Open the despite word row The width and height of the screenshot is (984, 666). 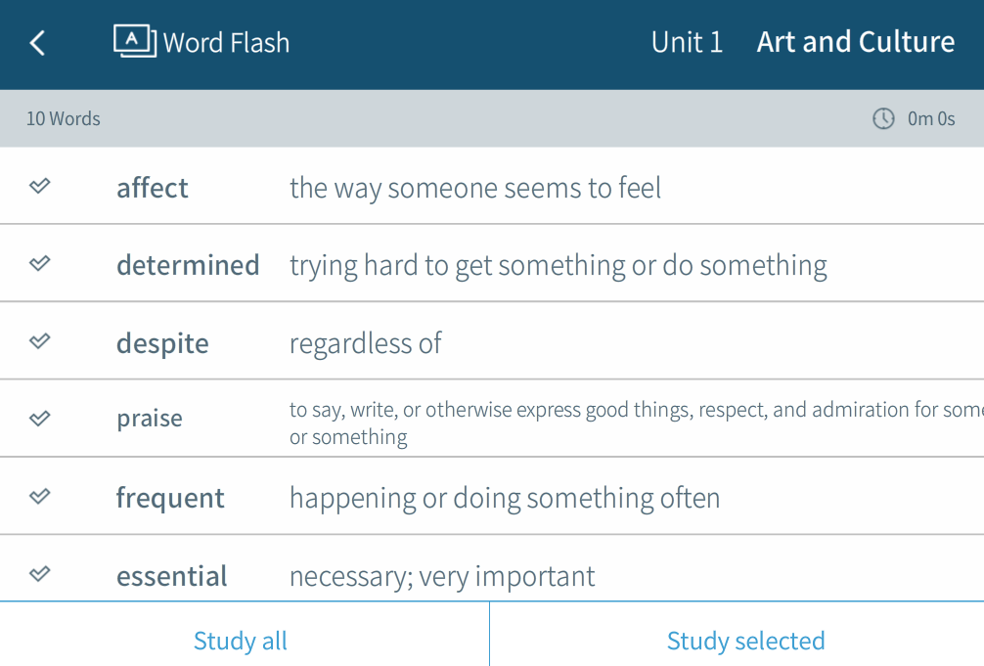162,343
